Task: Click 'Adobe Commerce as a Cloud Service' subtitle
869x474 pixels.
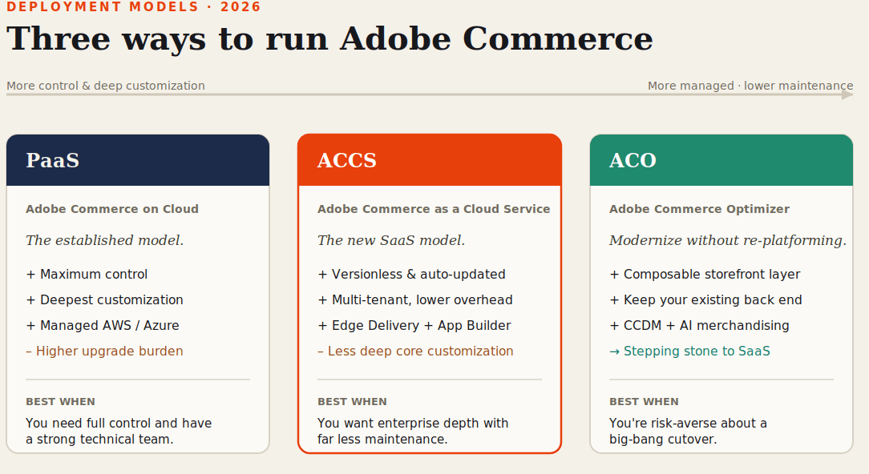Action: (434, 209)
